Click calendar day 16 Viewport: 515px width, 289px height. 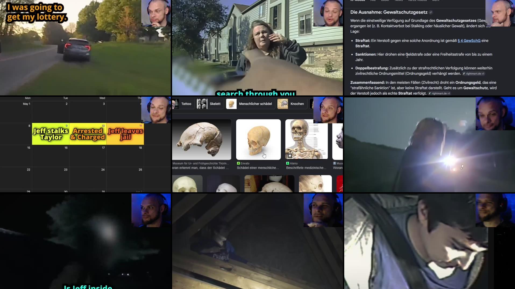[x=51, y=156]
